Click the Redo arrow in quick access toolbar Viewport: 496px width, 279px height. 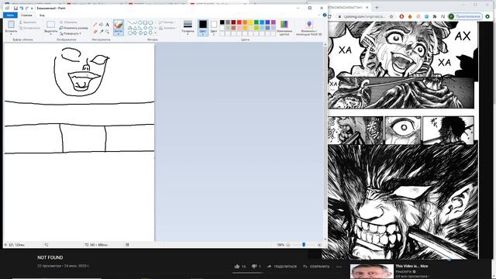[x=27, y=8]
